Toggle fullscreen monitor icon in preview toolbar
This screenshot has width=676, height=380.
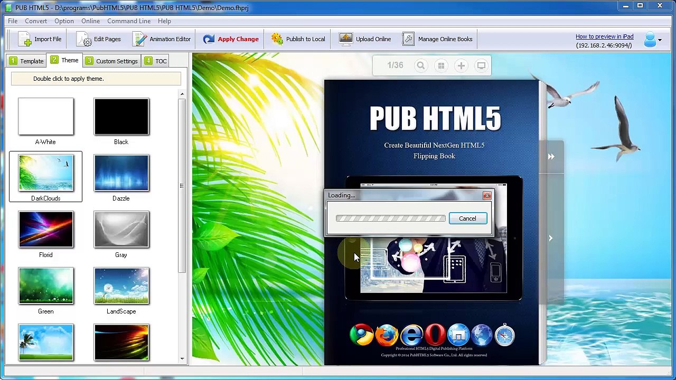tap(481, 65)
